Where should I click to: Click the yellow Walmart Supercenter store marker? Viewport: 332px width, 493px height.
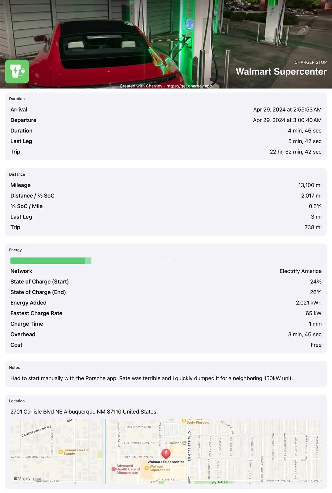coord(147,468)
